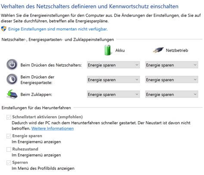Click the Akku column label
Viewport: 204px width, 175px height.
point(120,50)
